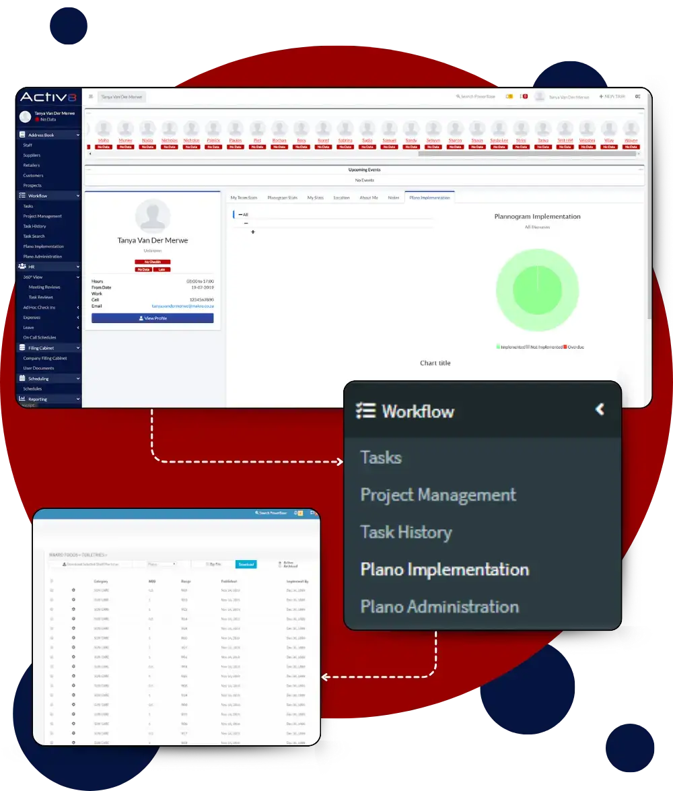Expand the Ad Hoc Check Ins submenu
Screen dimensions: 673x791
click(77, 308)
